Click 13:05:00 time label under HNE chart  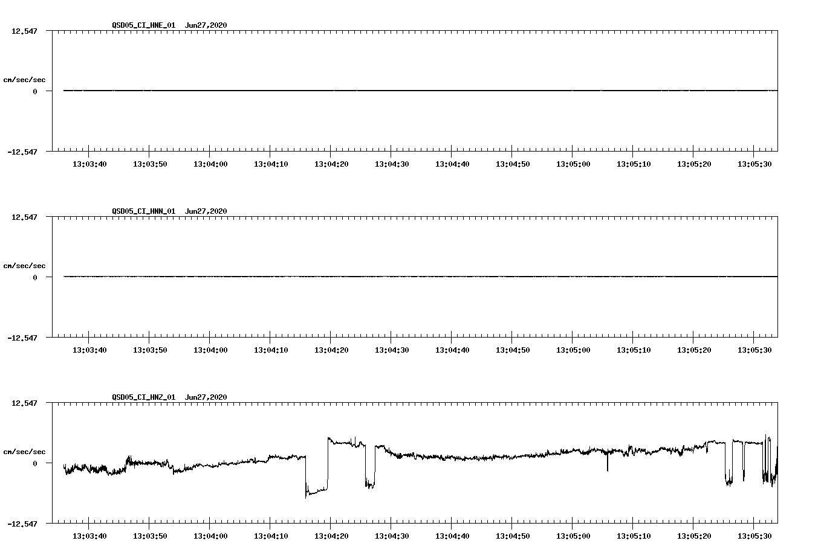pos(573,164)
